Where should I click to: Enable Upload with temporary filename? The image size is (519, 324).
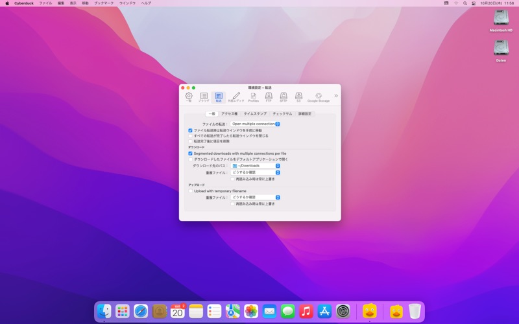pos(190,191)
